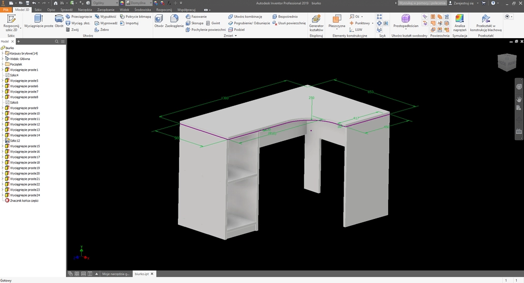Open the Ogólny material combo box
Screen dimensions: 524x283
click(105, 3)
